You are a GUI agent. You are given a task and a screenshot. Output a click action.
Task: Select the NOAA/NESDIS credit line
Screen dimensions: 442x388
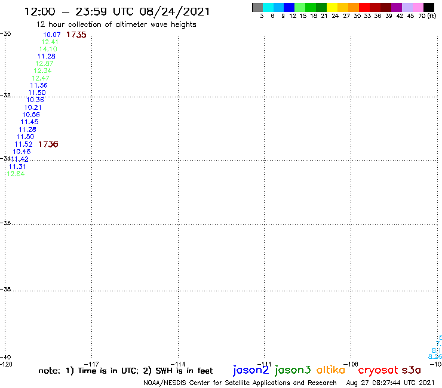point(240,383)
